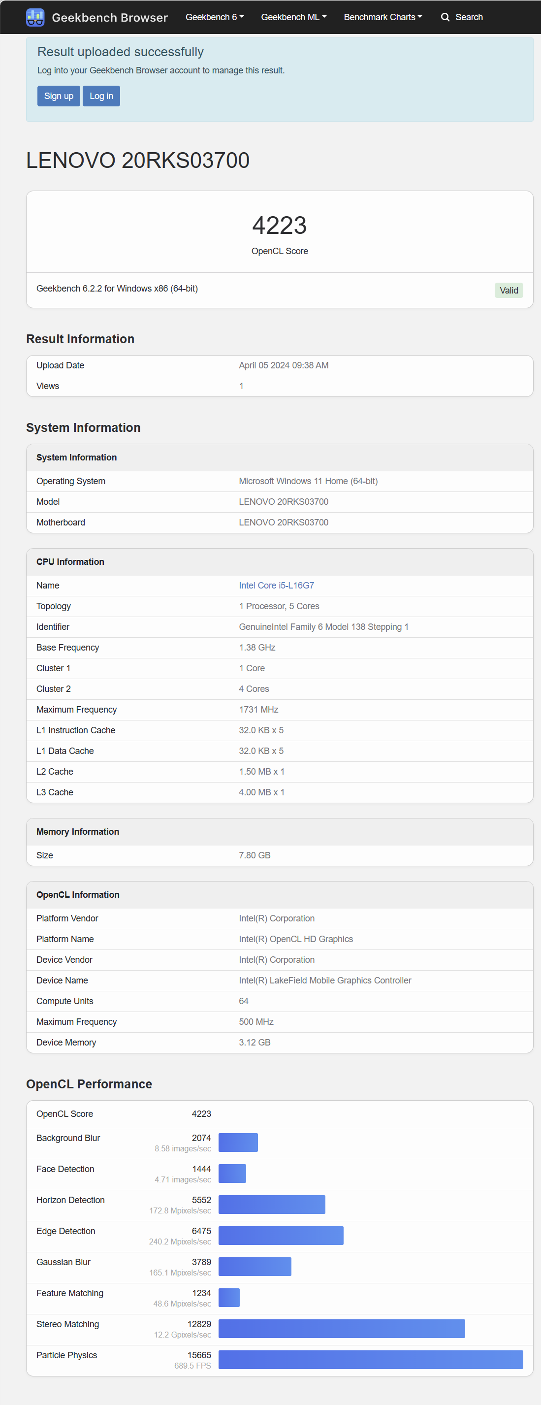Click the OpenCL "500 MHz" maximum frequency value
Image resolution: width=541 pixels, height=1405 pixels.
click(x=256, y=1022)
